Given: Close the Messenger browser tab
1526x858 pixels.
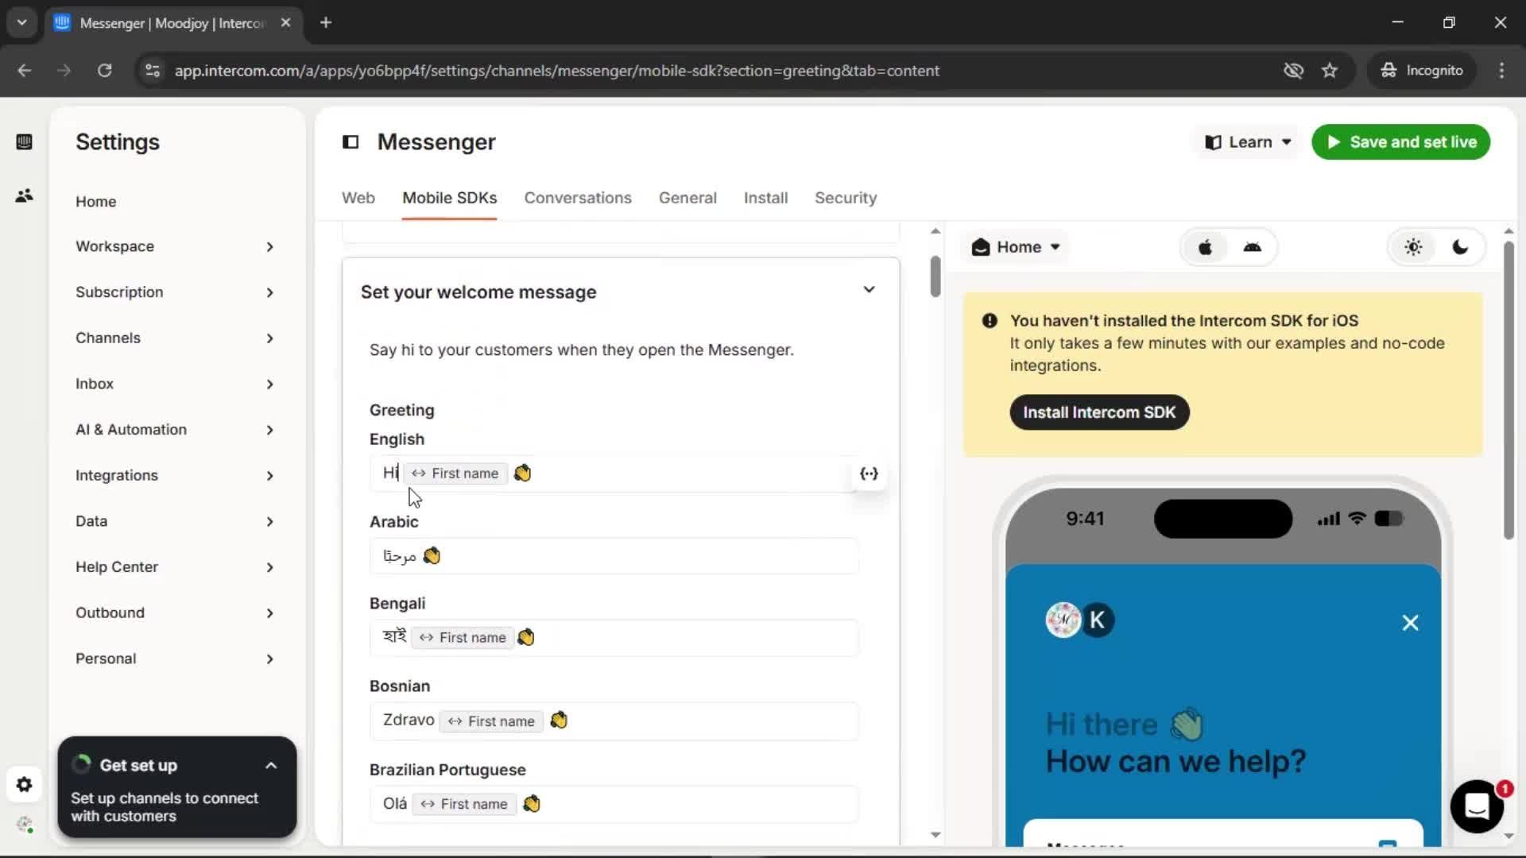Looking at the screenshot, I should (x=285, y=23).
